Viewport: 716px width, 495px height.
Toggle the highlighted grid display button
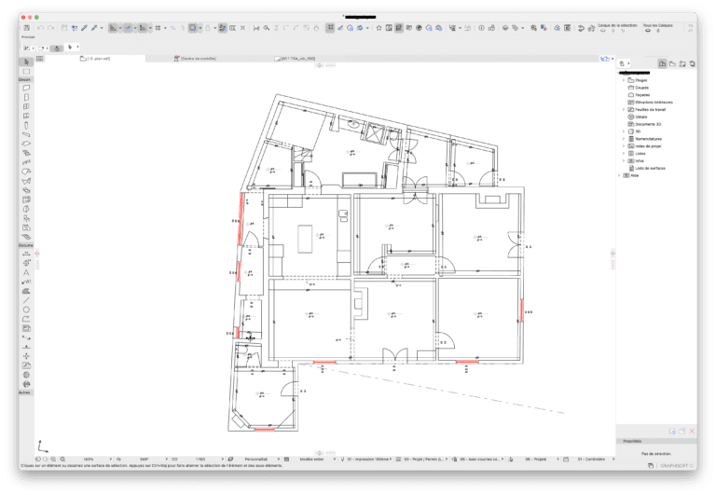click(330, 28)
